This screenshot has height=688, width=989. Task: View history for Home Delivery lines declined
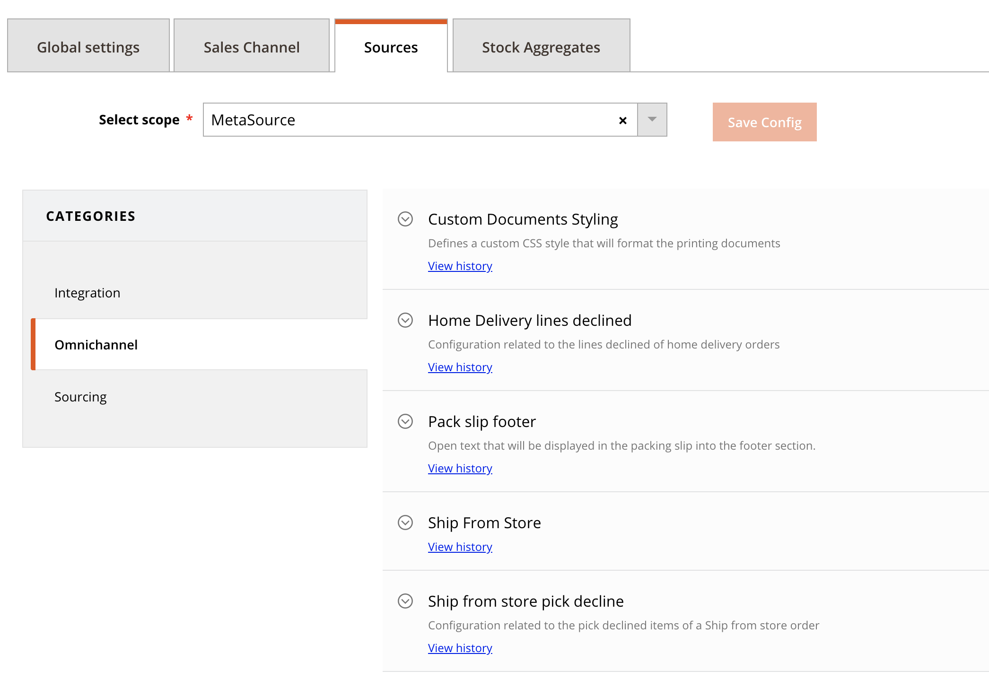(460, 367)
